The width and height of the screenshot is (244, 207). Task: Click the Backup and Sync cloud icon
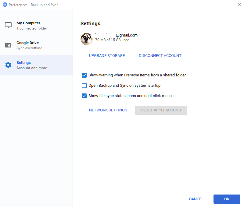[5, 5]
